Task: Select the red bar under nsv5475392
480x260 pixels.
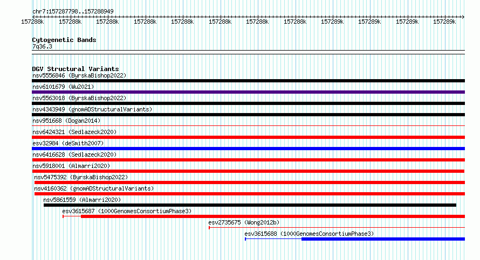Action: [x=250, y=182]
